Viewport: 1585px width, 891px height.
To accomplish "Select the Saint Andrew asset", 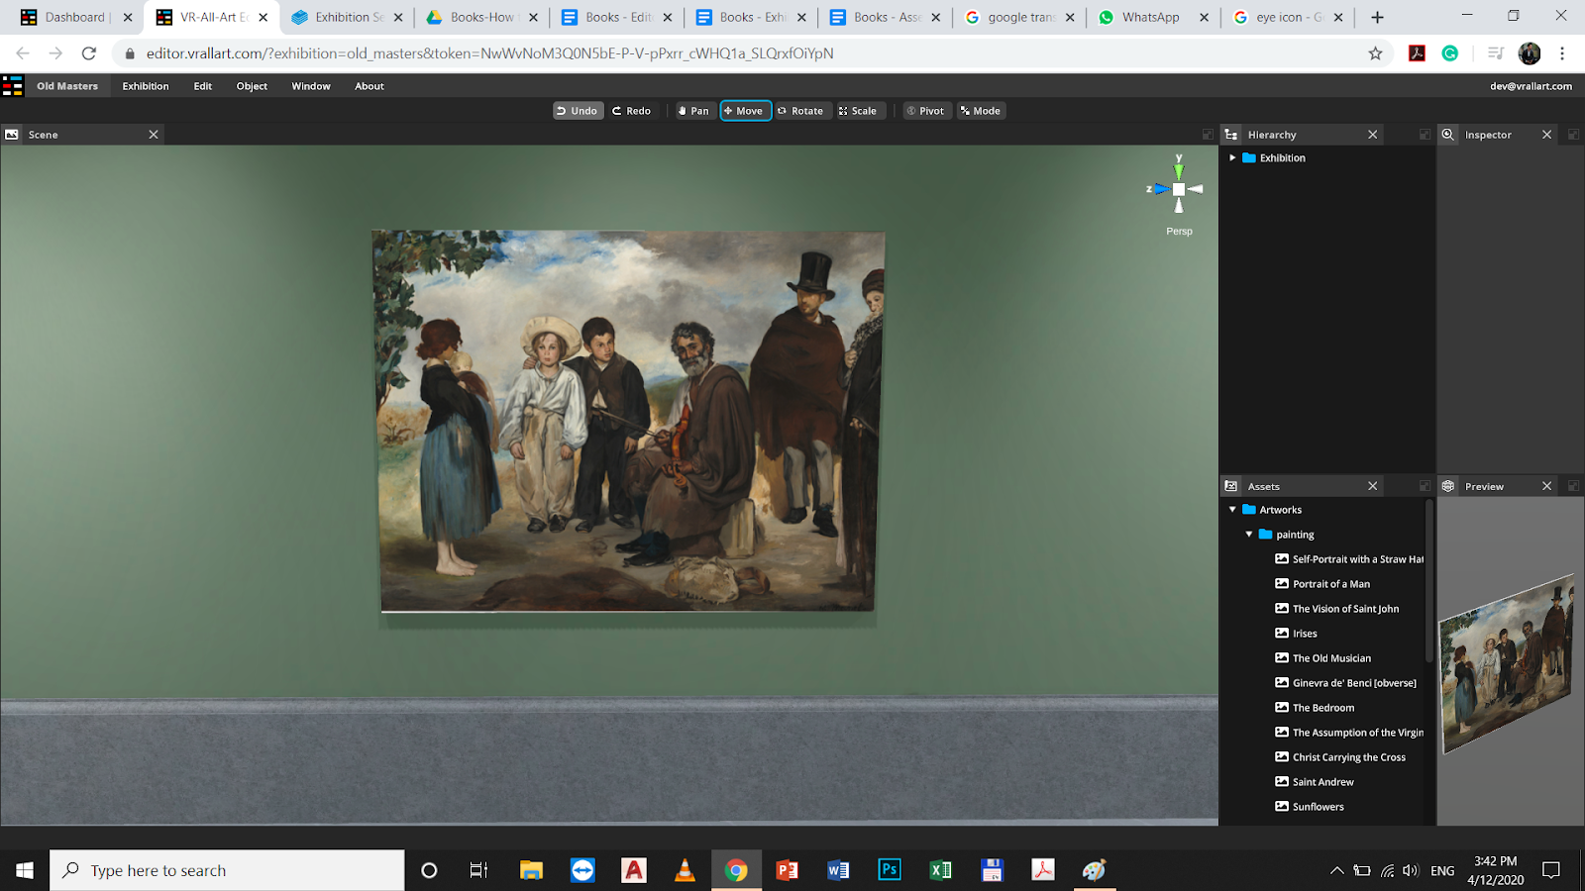I will (x=1315, y=782).
